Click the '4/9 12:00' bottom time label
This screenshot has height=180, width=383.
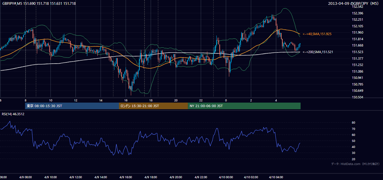point(76,177)
